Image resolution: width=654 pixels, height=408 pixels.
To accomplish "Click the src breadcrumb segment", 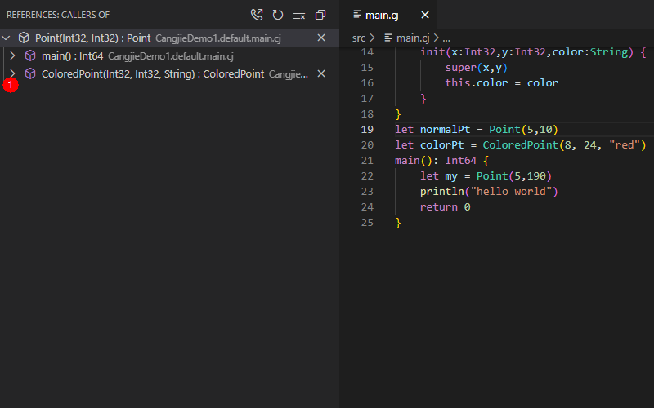I will (x=359, y=38).
